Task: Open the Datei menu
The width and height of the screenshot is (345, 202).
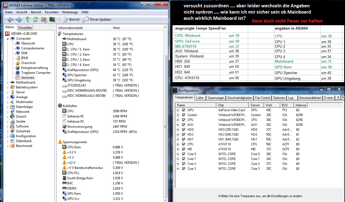Action: [9, 12]
